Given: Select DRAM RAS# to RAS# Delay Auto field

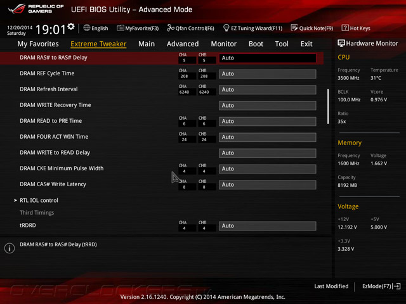Looking at the screenshot, I should click(x=268, y=58).
